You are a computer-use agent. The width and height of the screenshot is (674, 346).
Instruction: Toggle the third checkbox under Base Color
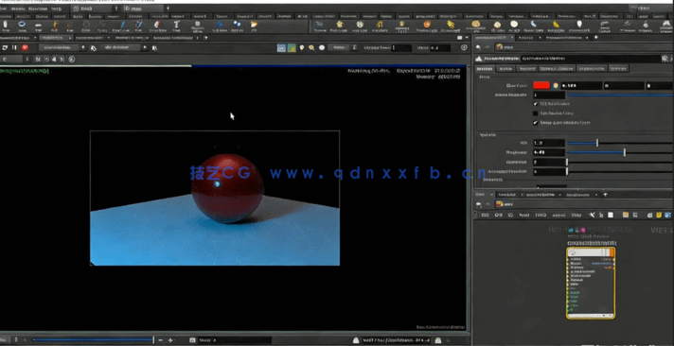[536, 123]
